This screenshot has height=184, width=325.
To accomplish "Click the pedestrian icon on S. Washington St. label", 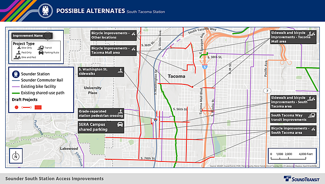I will point(120,71).
